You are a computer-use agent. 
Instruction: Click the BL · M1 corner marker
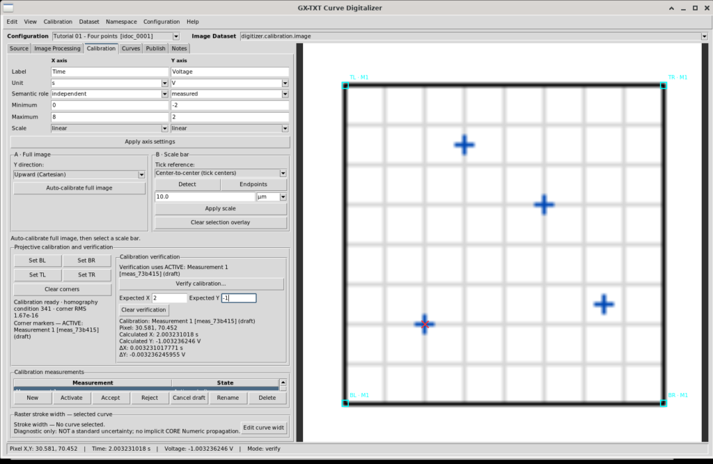click(x=345, y=403)
